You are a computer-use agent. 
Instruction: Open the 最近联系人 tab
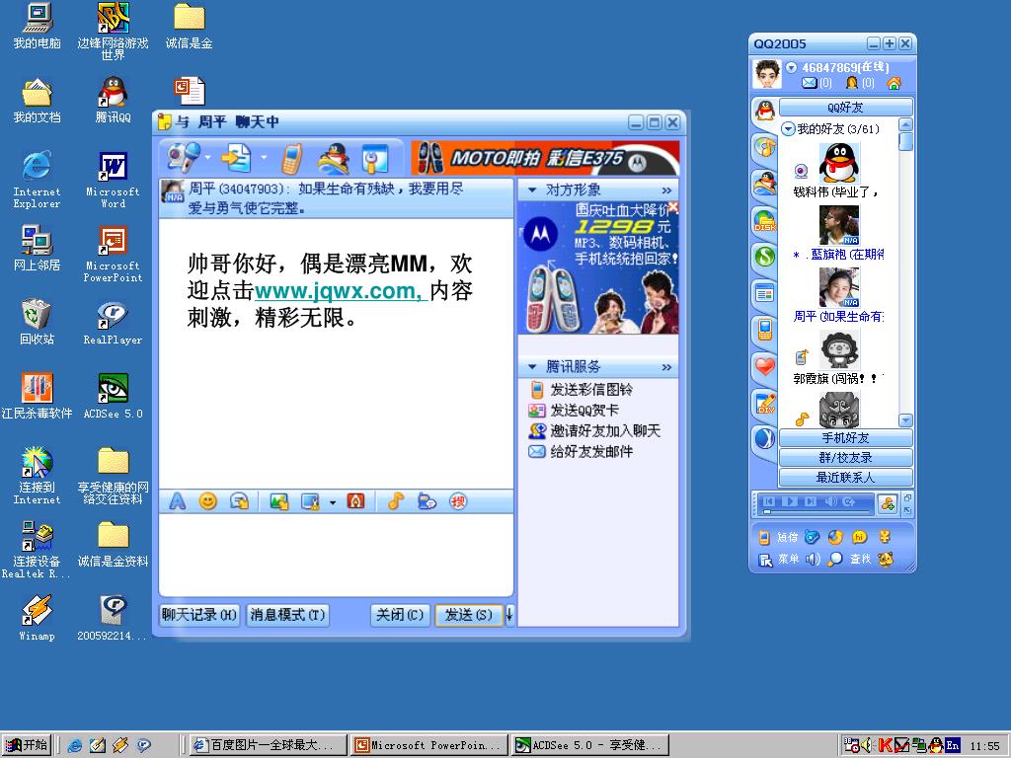845,478
